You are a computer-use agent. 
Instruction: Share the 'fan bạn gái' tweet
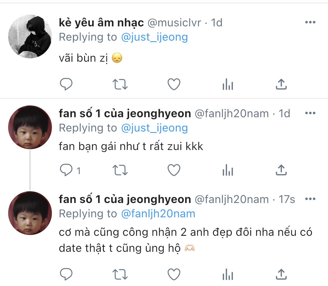[281, 170]
